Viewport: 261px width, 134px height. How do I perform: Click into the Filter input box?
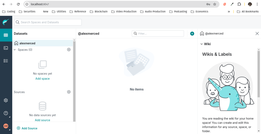coord(158,33)
